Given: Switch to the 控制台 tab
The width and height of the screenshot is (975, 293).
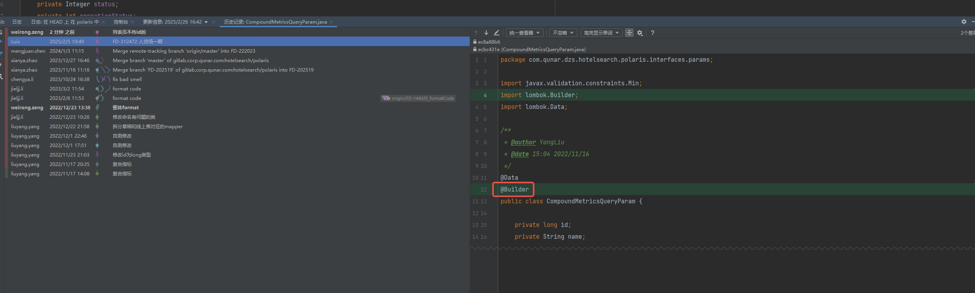Looking at the screenshot, I should tap(121, 22).
